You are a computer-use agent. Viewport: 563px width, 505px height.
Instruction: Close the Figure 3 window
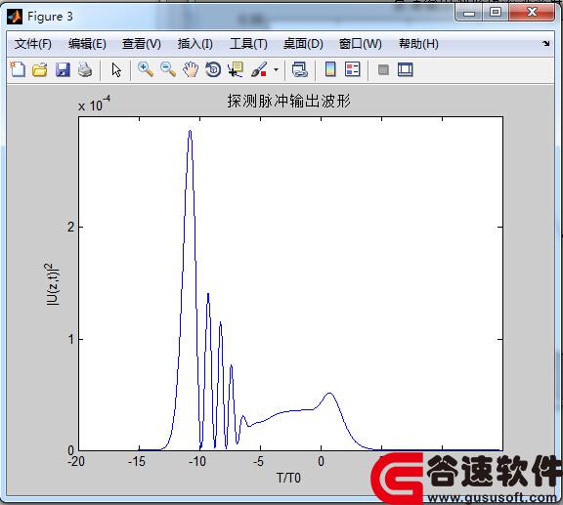click(x=532, y=13)
